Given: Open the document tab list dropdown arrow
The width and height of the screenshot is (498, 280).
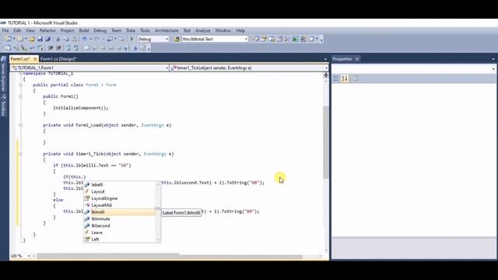Looking at the screenshot, I should point(325,59).
